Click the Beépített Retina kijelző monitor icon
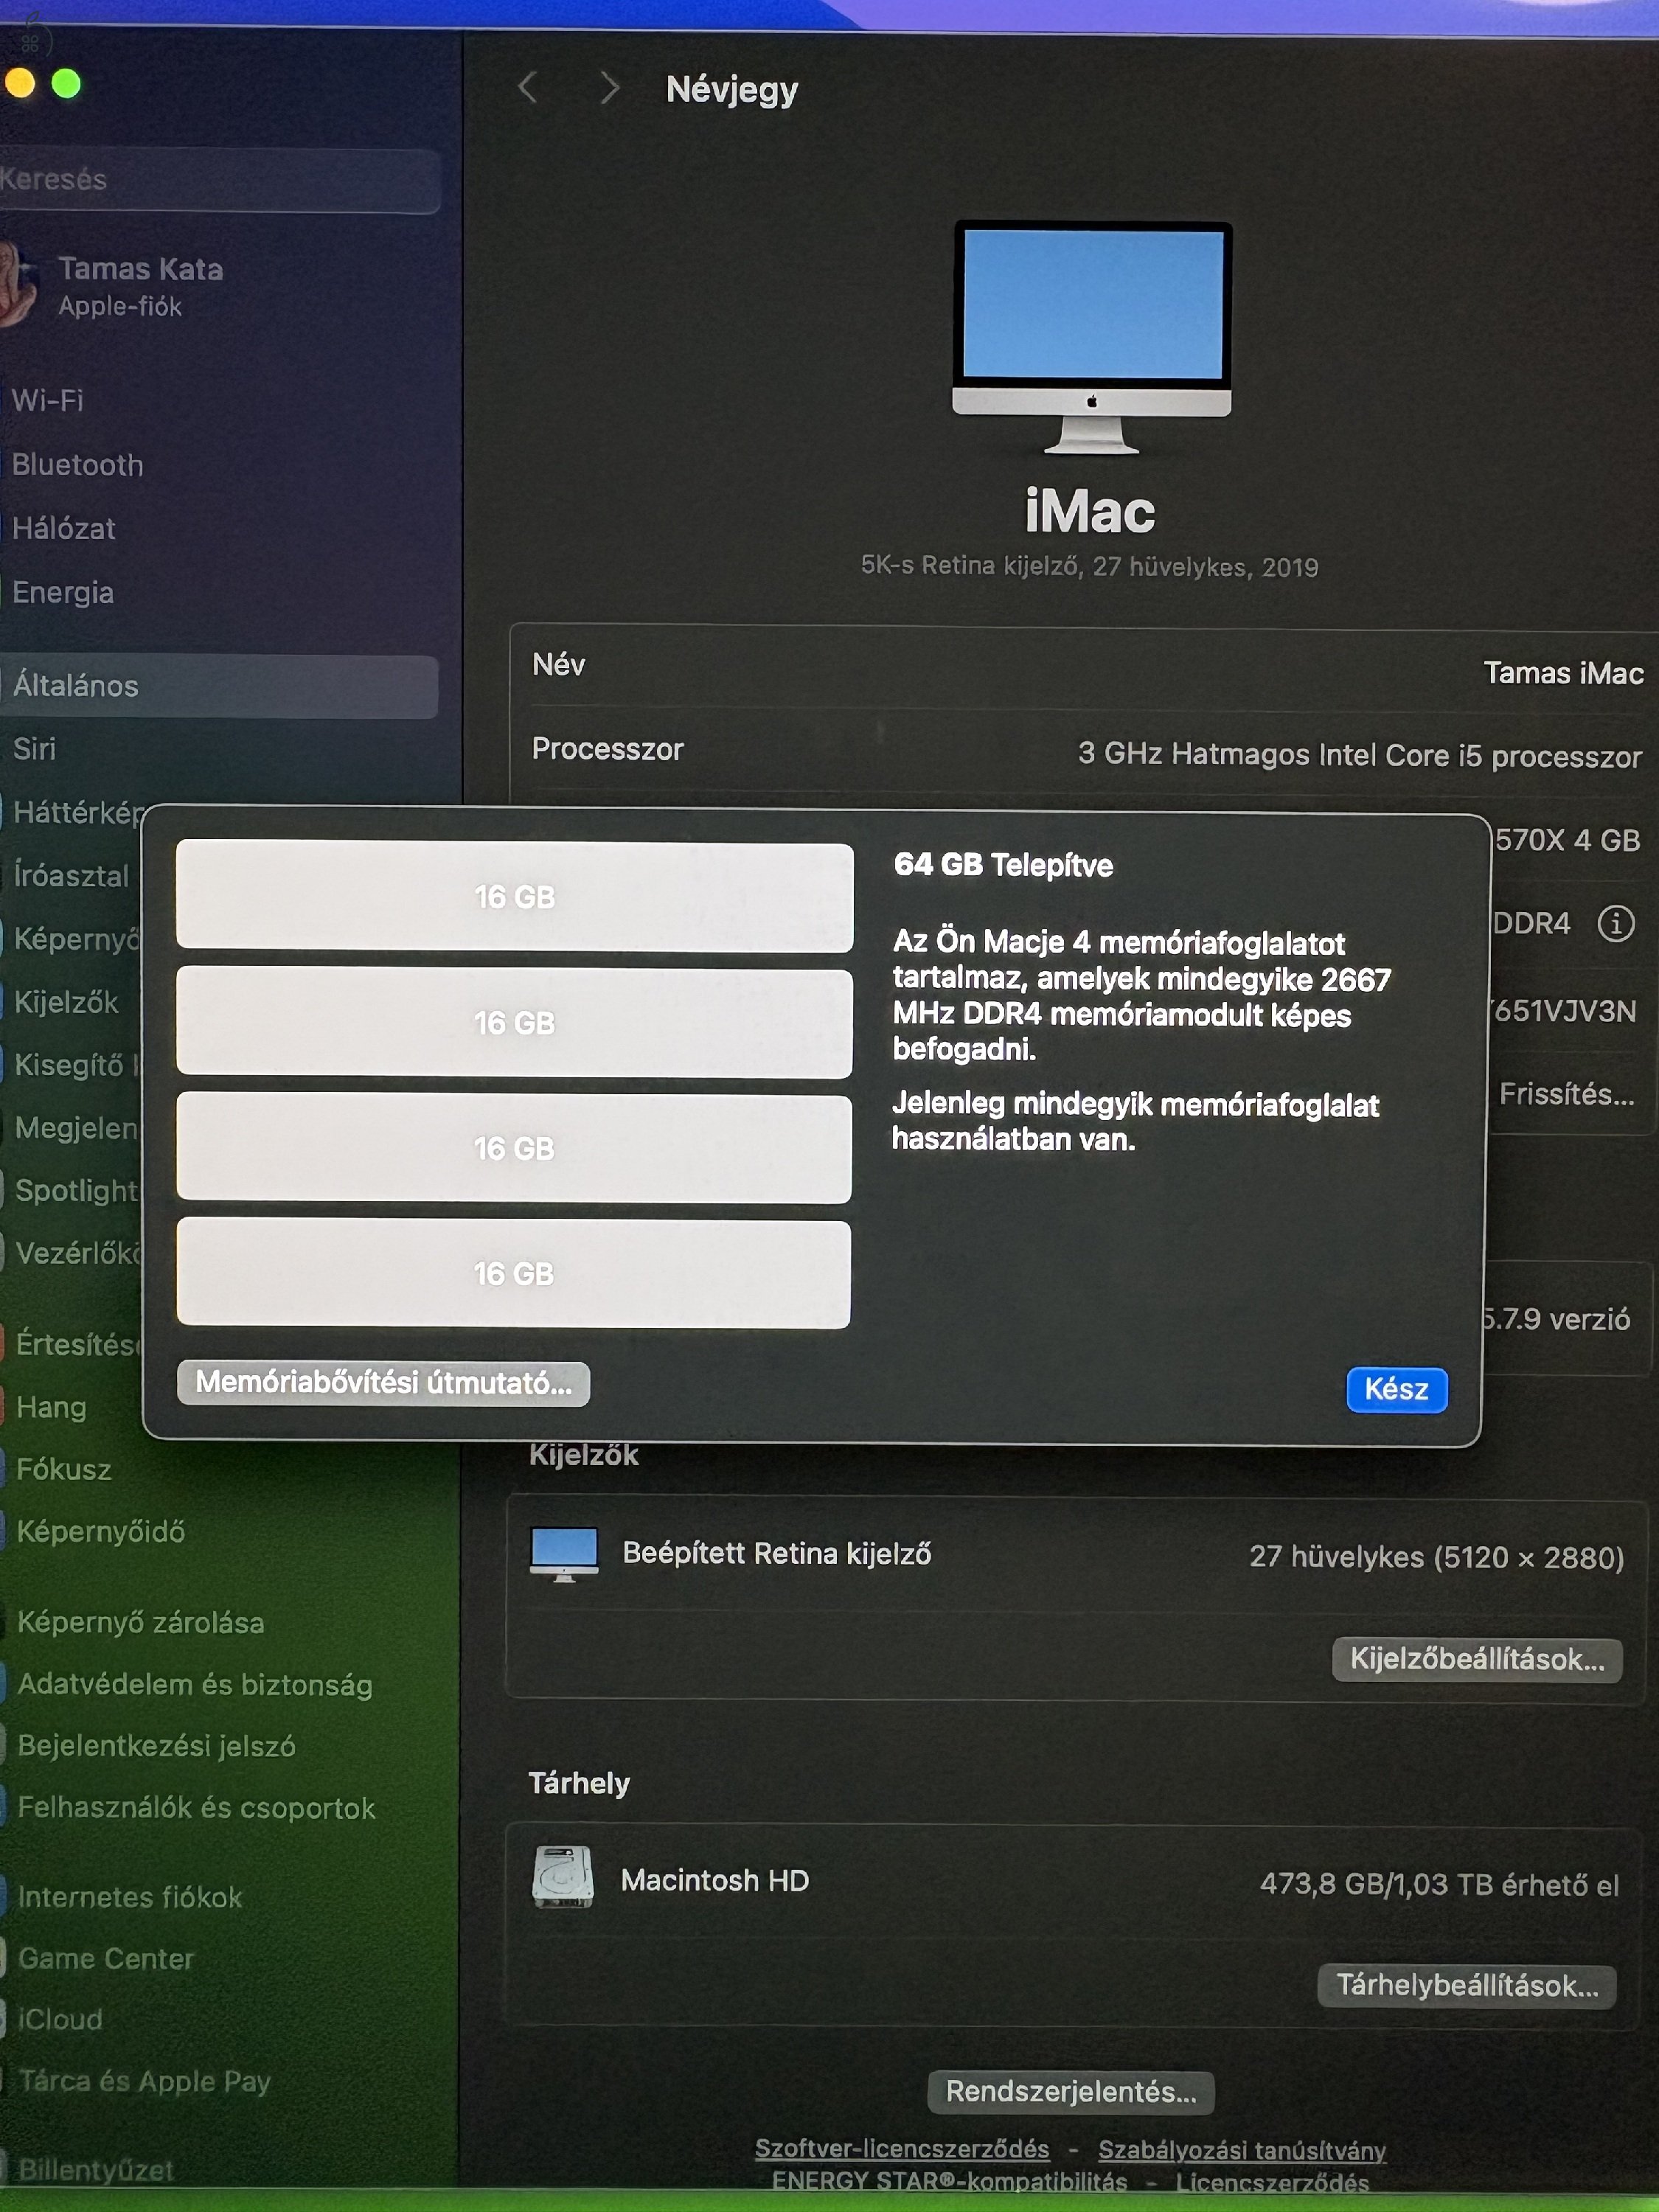 (564, 1554)
